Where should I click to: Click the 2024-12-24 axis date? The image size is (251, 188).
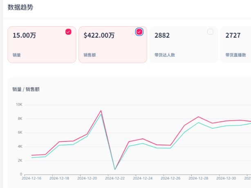point(143,178)
